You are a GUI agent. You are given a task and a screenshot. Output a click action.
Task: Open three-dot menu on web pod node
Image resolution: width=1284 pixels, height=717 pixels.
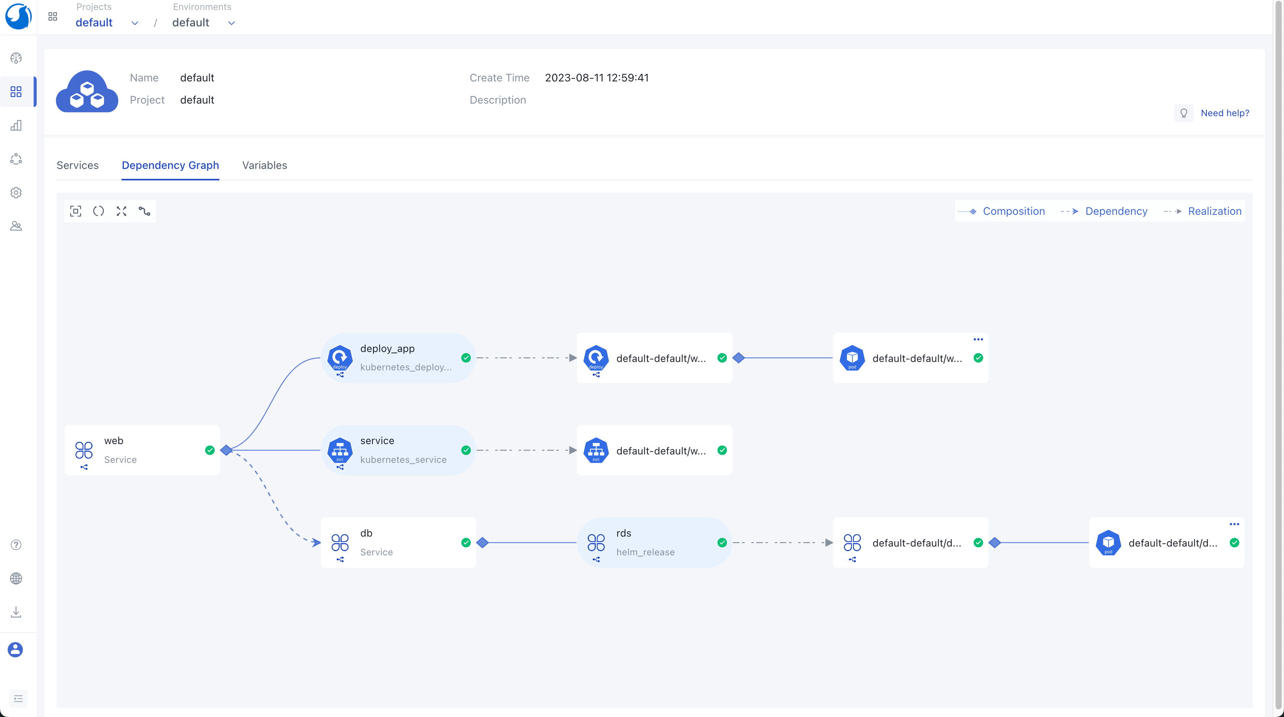978,339
